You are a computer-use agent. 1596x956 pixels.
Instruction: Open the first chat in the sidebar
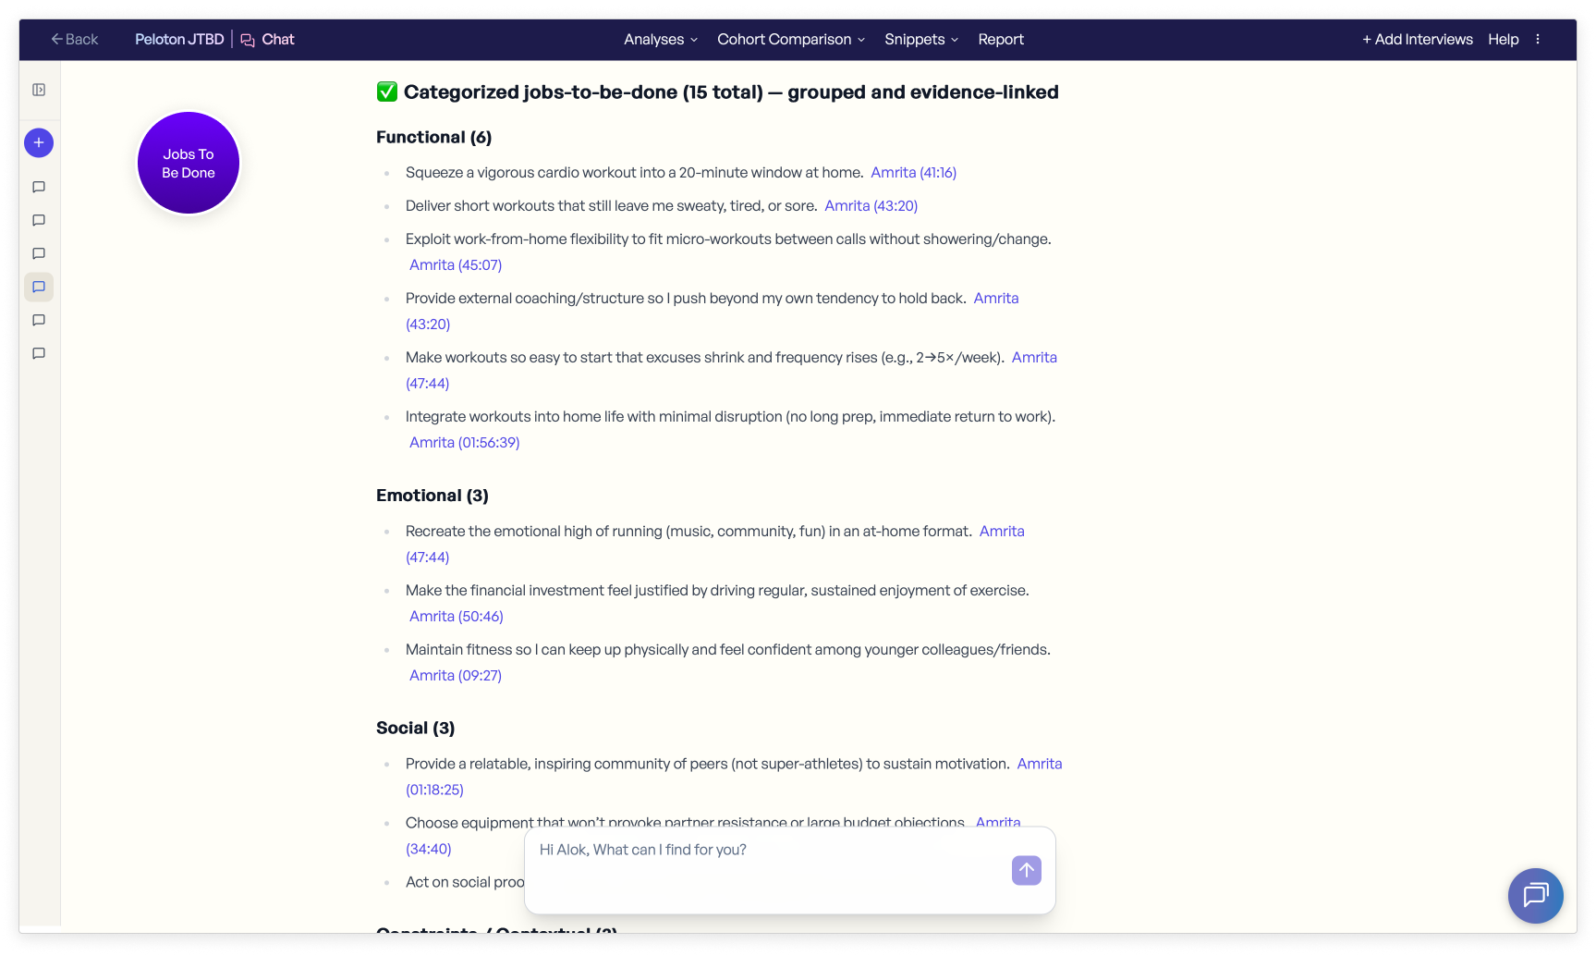(x=39, y=187)
